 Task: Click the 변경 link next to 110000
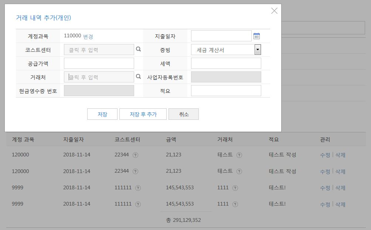click(88, 37)
